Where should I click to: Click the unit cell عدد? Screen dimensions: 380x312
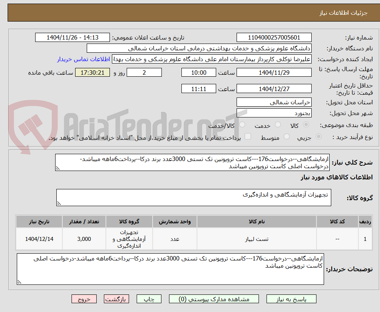coord(175,239)
